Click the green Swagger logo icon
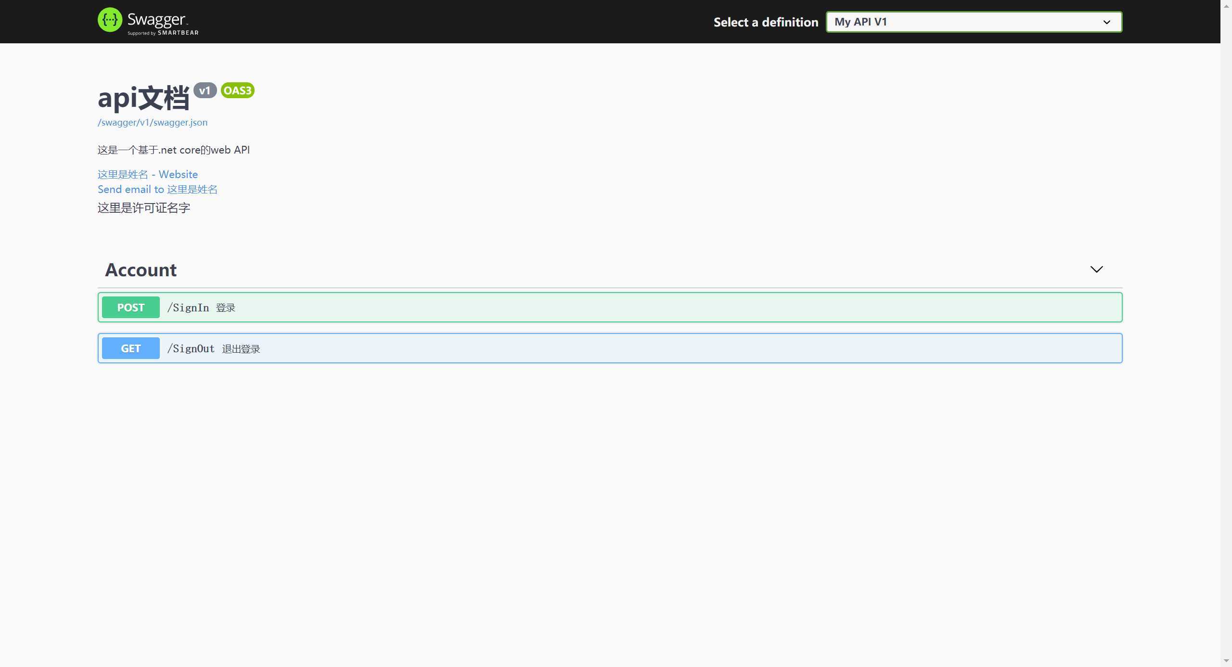1232x667 pixels. 110,20
